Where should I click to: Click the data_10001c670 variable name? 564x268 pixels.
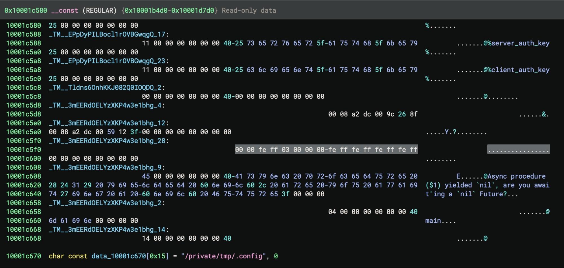tap(119, 256)
